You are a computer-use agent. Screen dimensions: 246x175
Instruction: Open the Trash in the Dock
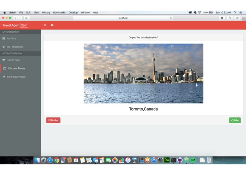[209, 160]
